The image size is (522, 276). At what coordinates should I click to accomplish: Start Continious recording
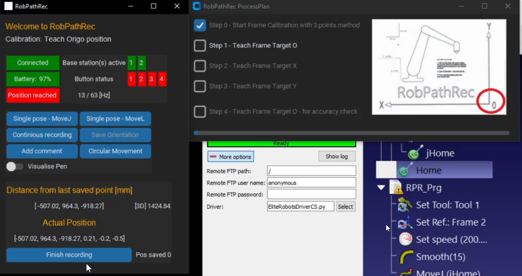click(x=42, y=134)
